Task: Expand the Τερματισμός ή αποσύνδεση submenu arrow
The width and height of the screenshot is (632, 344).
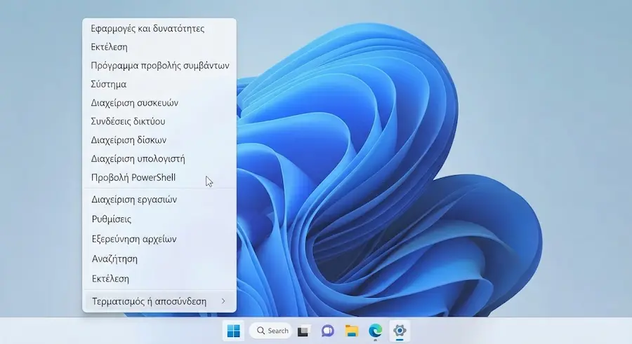Action: (x=223, y=301)
